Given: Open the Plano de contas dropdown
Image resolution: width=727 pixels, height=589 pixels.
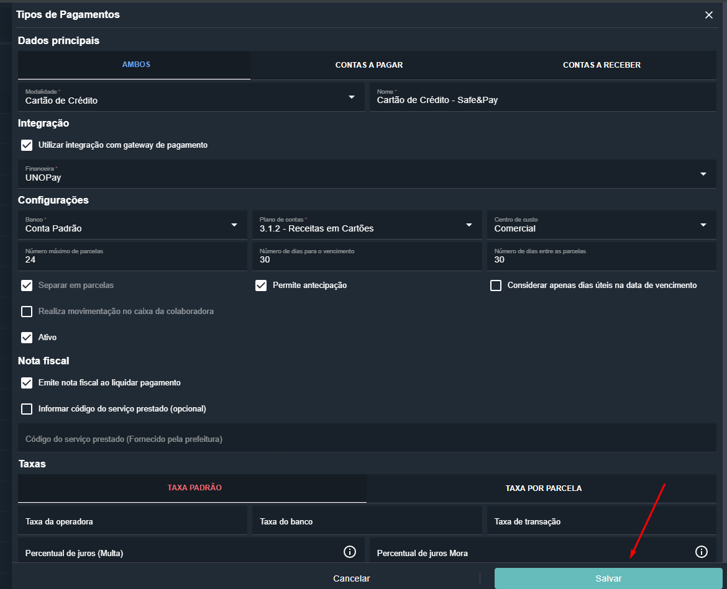Looking at the screenshot, I should pyautogui.click(x=367, y=225).
